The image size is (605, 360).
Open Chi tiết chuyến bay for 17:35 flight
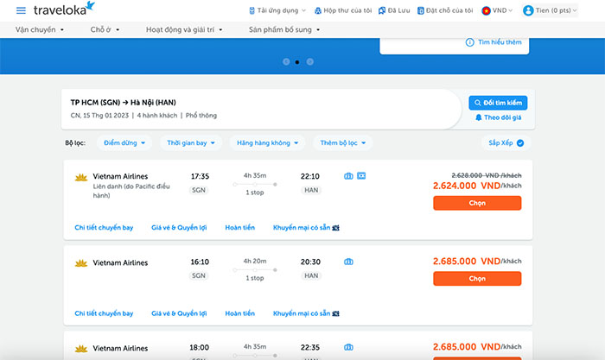(104, 228)
